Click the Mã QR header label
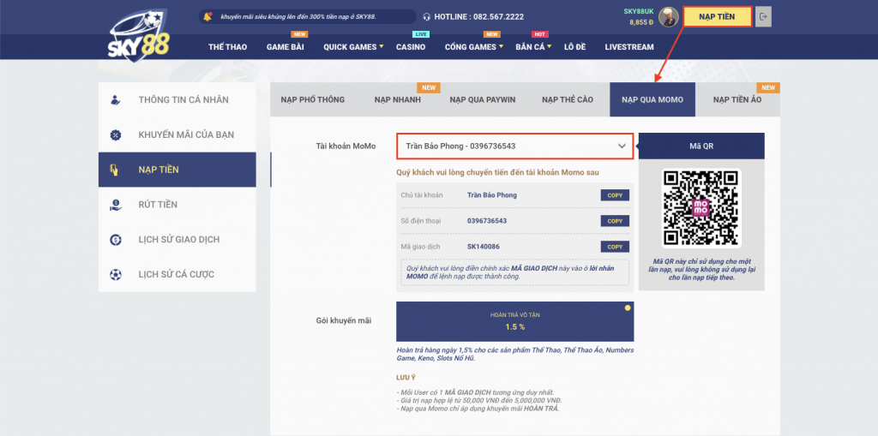This screenshot has height=436, width=878. point(701,146)
